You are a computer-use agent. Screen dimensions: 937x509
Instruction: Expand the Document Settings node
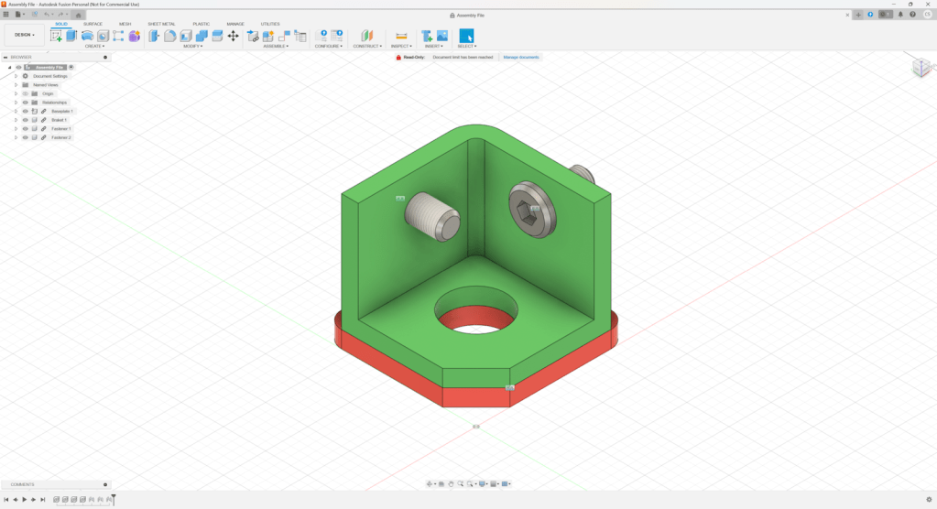pos(16,76)
